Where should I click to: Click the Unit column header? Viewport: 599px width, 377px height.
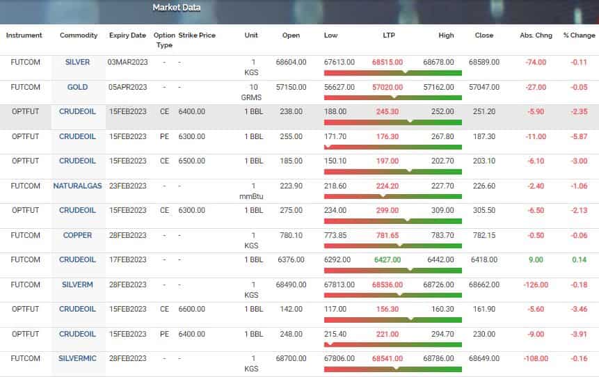point(251,35)
